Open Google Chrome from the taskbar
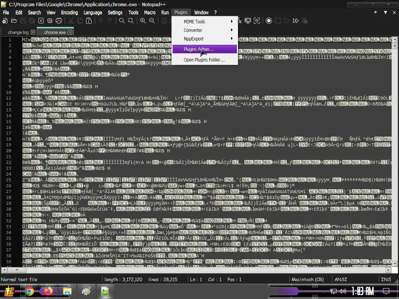Viewport: 399px width, 299px height. (x=29, y=291)
